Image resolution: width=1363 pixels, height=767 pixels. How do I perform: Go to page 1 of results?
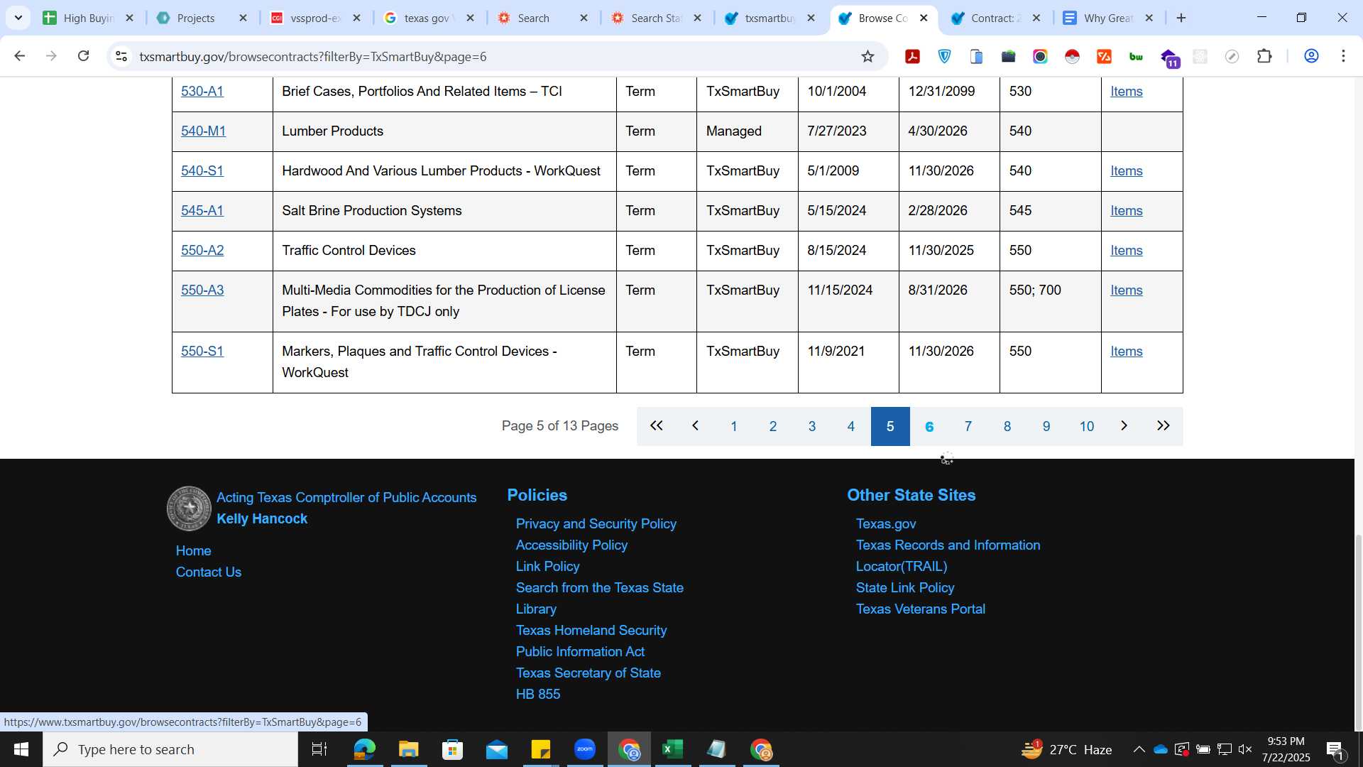click(x=734, y=426)
